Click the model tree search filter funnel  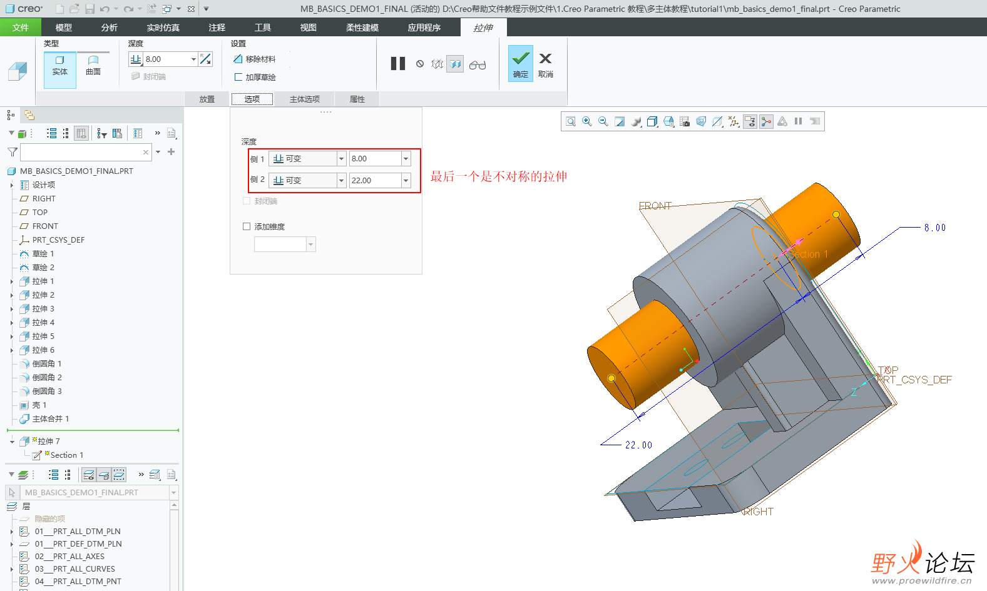point(12,152)
